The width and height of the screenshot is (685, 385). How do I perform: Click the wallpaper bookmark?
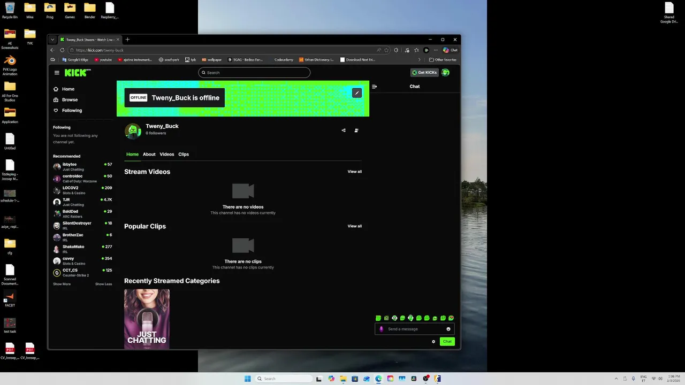tap(211, 60)
